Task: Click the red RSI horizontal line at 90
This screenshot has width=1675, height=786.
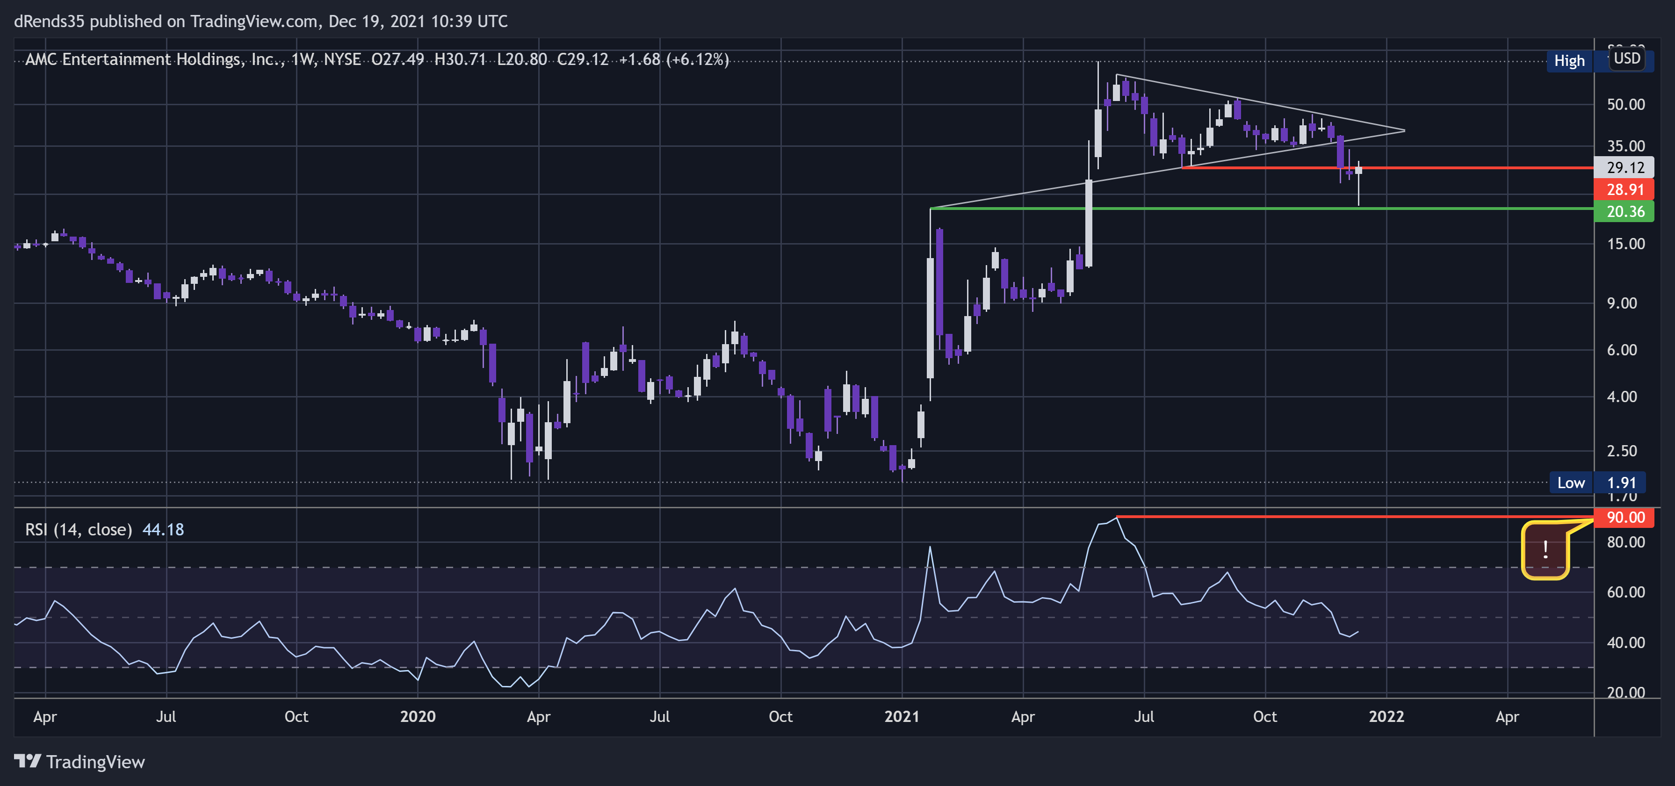Action: (1355, 517)
